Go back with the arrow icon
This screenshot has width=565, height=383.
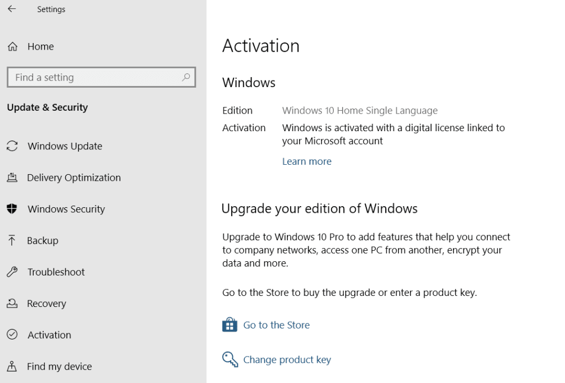[12, 9]
